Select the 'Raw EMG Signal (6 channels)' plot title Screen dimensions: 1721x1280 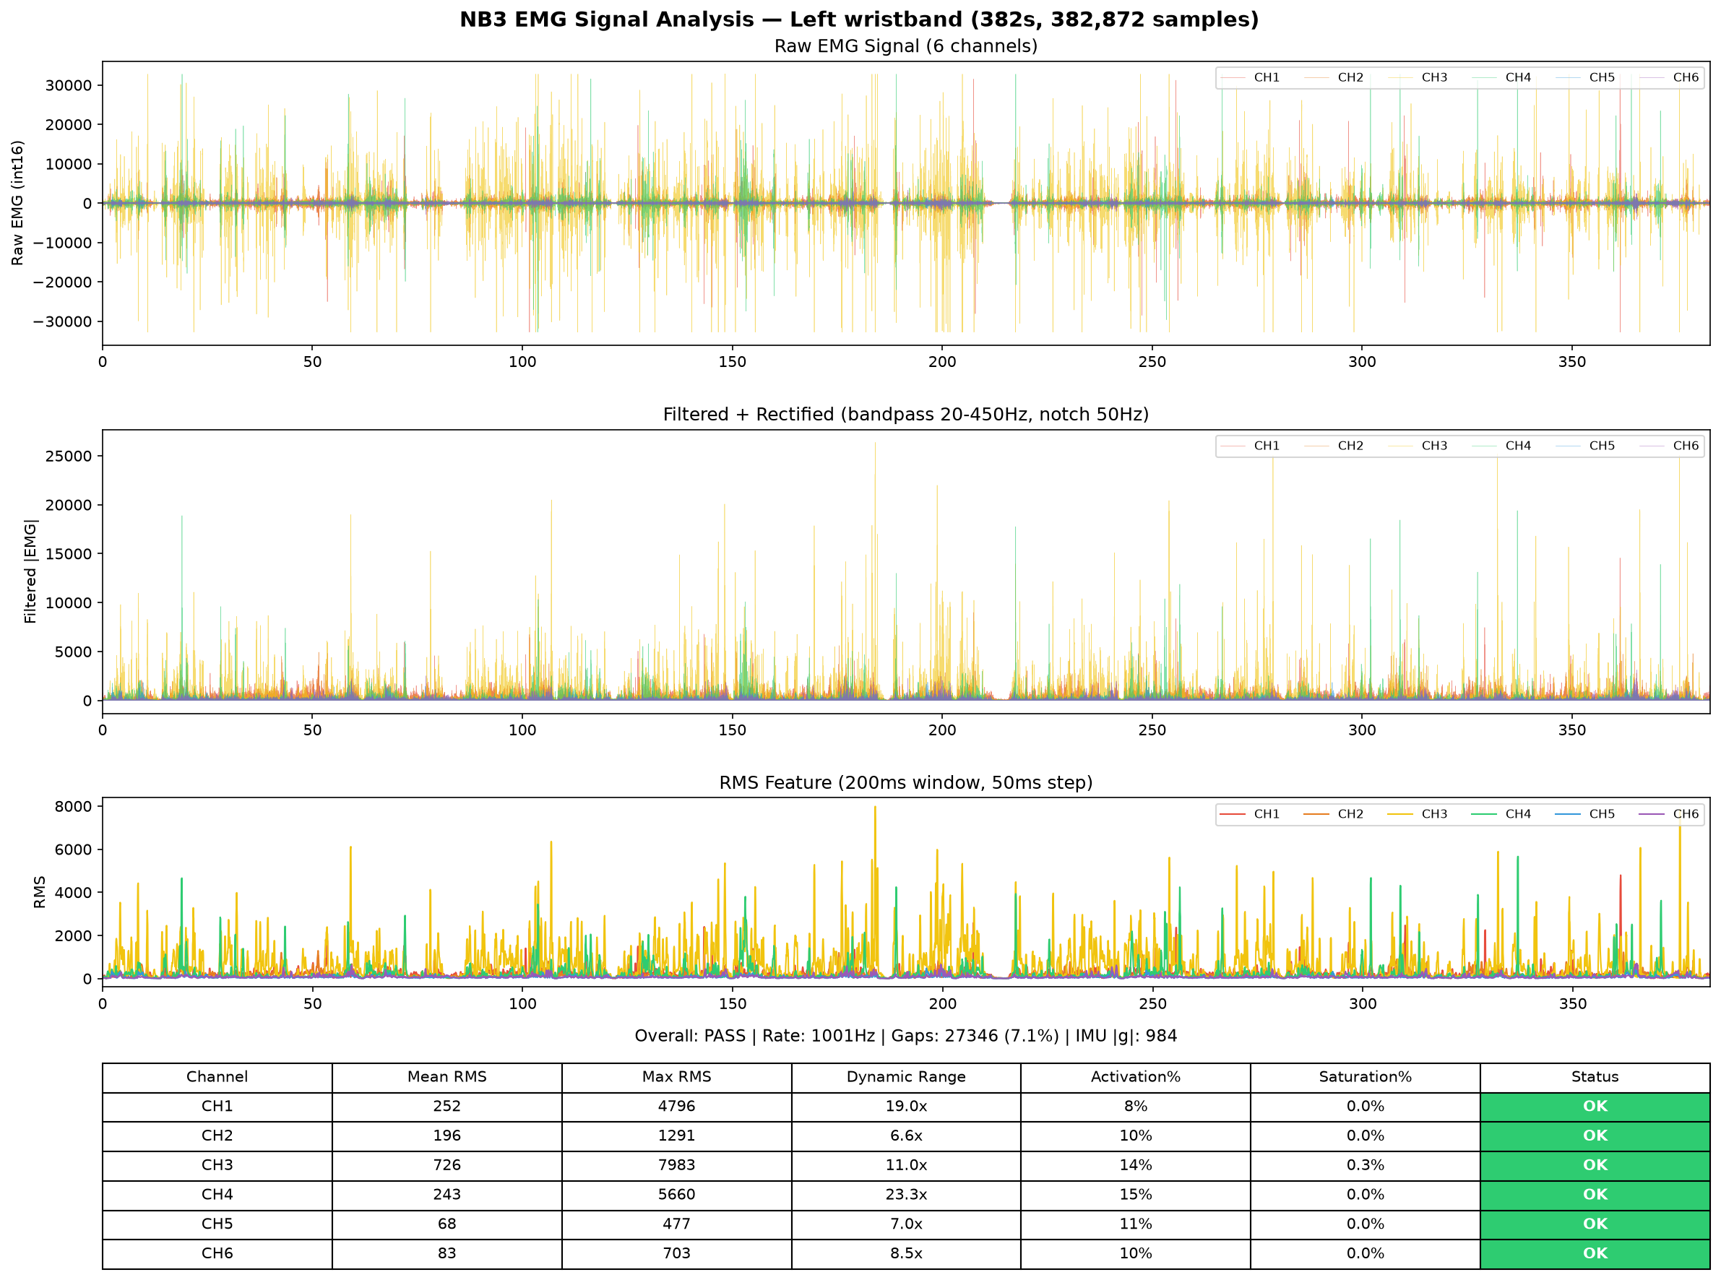tap(906, 46)
